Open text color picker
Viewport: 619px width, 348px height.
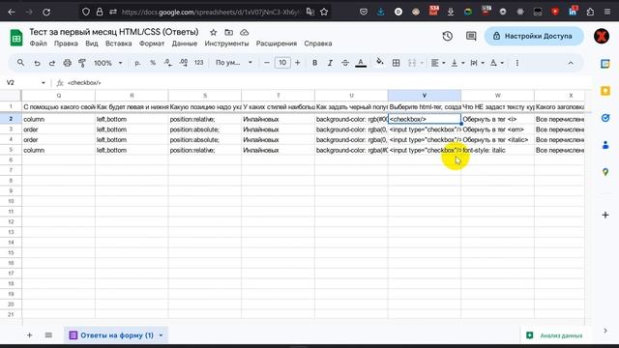click(361, 63)
